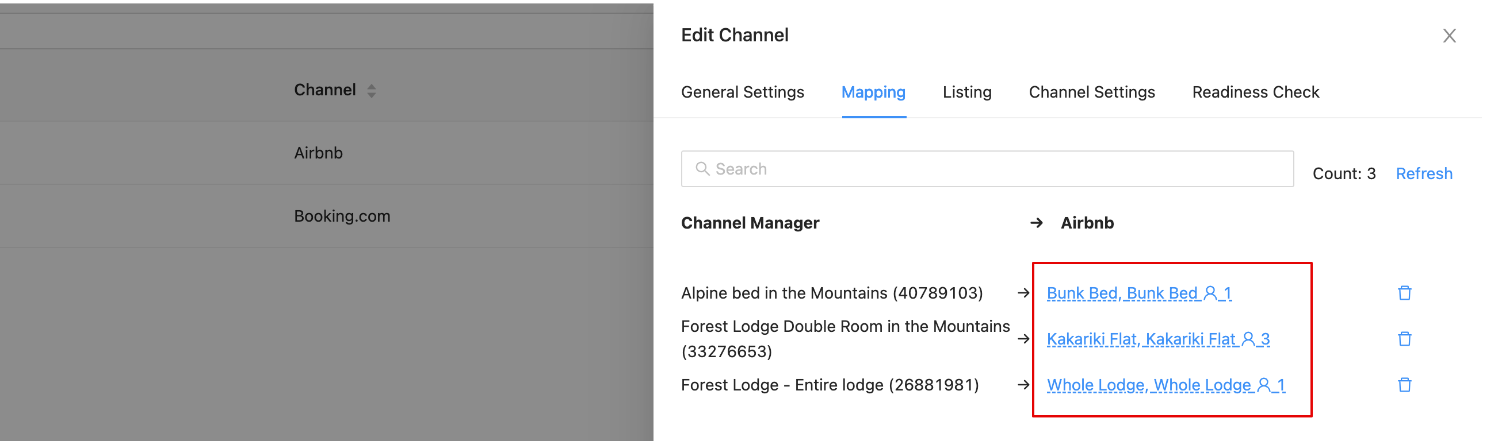Delete the Forest Lodge Double Room mapping
Viewport: 1498px width, 441px height.
pos(1404,339)
